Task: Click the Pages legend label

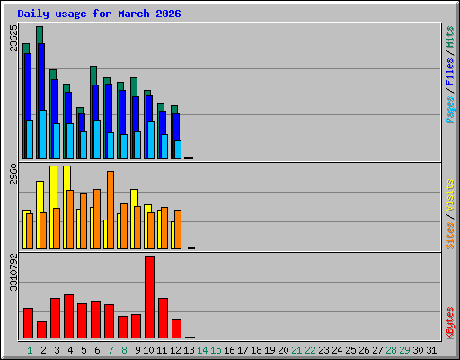Action: (450, 110)
